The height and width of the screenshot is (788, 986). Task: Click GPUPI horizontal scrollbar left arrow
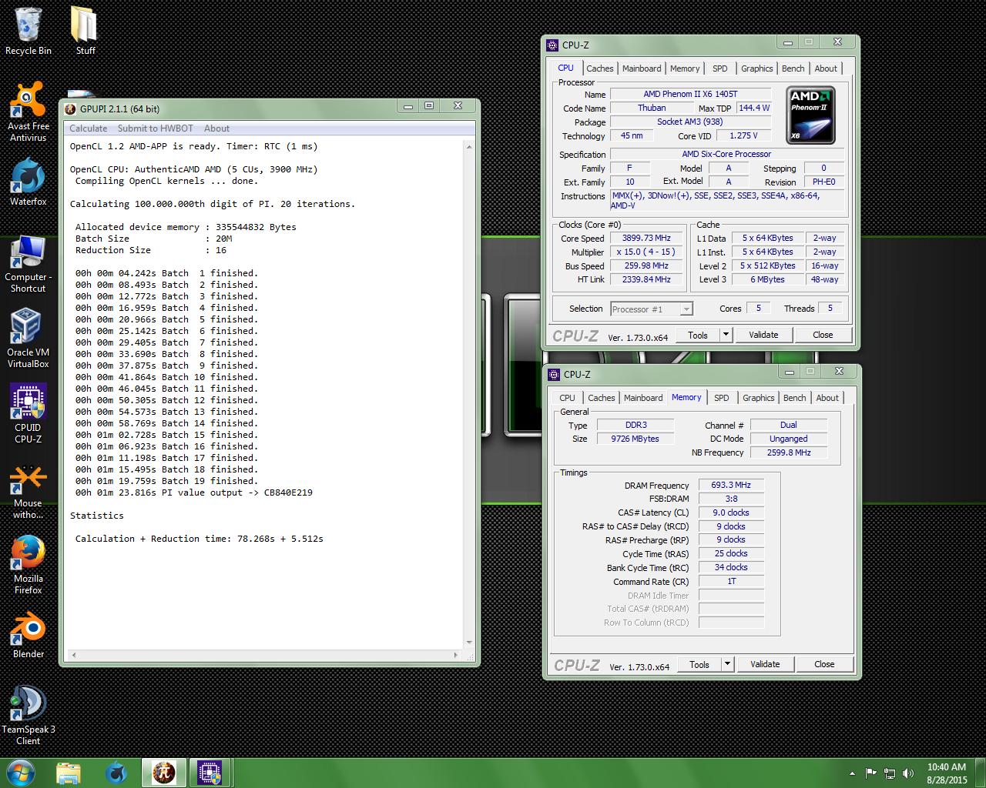click(x=74, y=656)
